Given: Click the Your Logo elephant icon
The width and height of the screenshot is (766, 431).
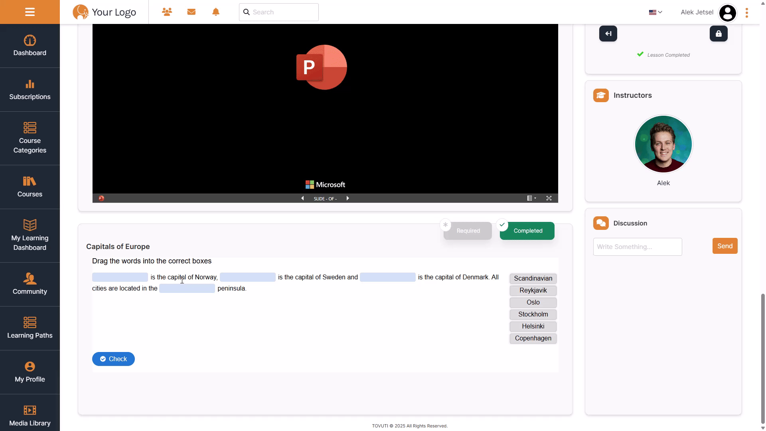Looking at the screenshot, I should (x=81, y=12).
